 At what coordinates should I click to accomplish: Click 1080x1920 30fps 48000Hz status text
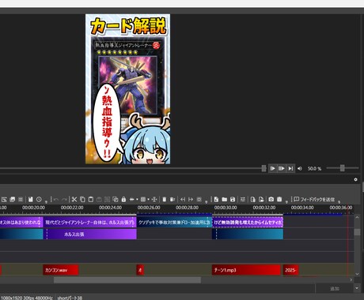[27, 298]
